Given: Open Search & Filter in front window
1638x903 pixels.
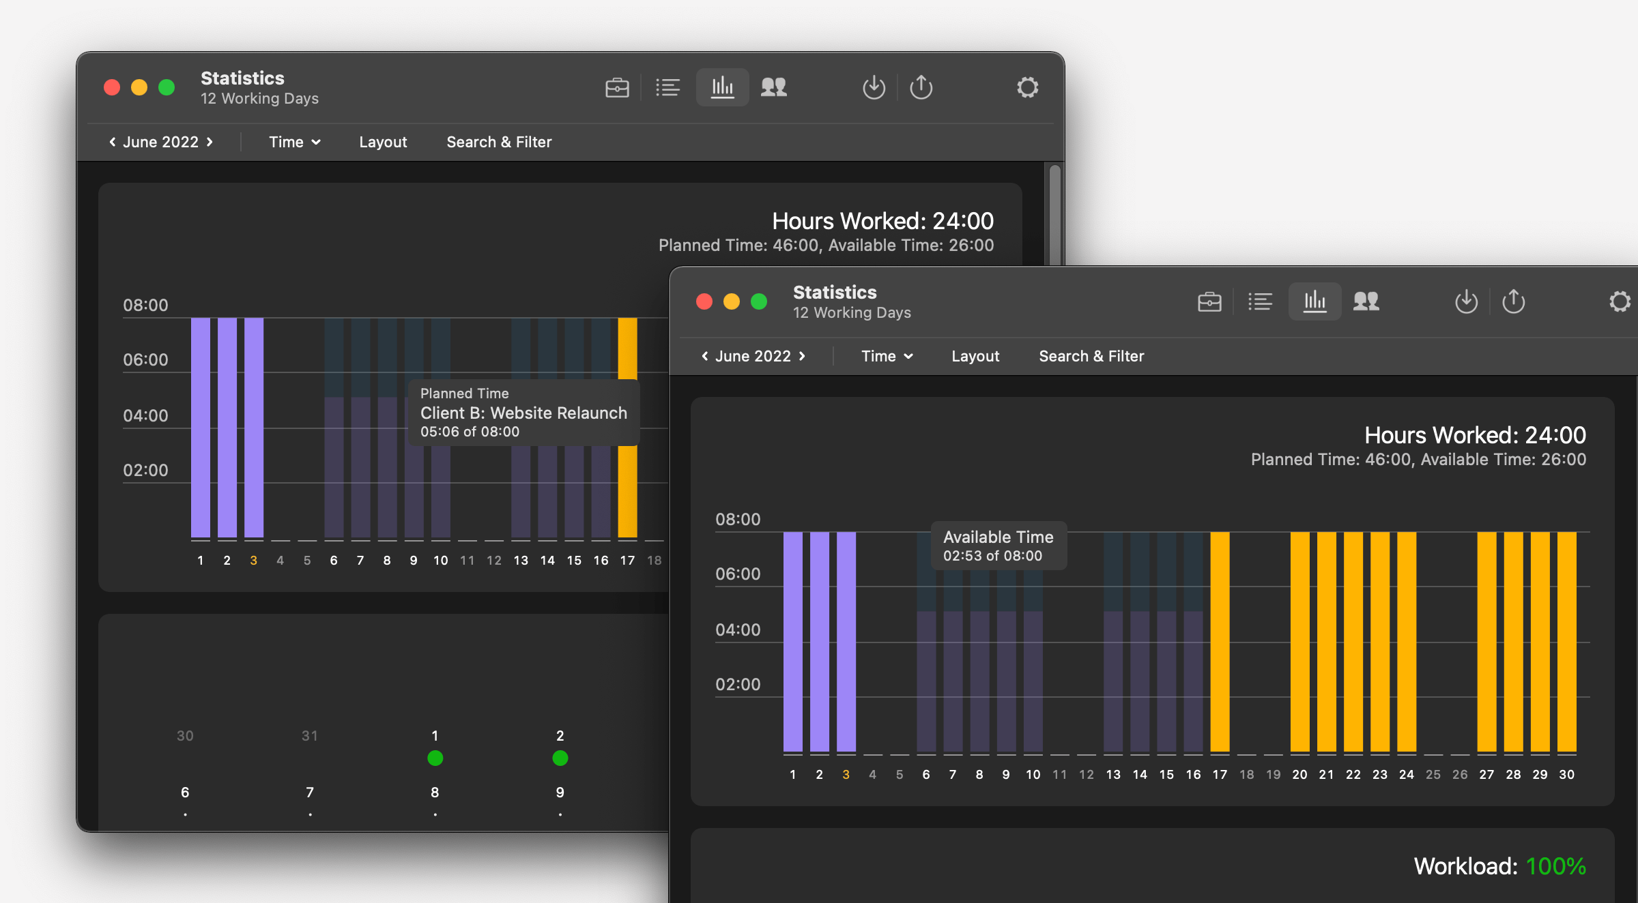Looking at the screenshot, I should click(x=1091, y=356).
